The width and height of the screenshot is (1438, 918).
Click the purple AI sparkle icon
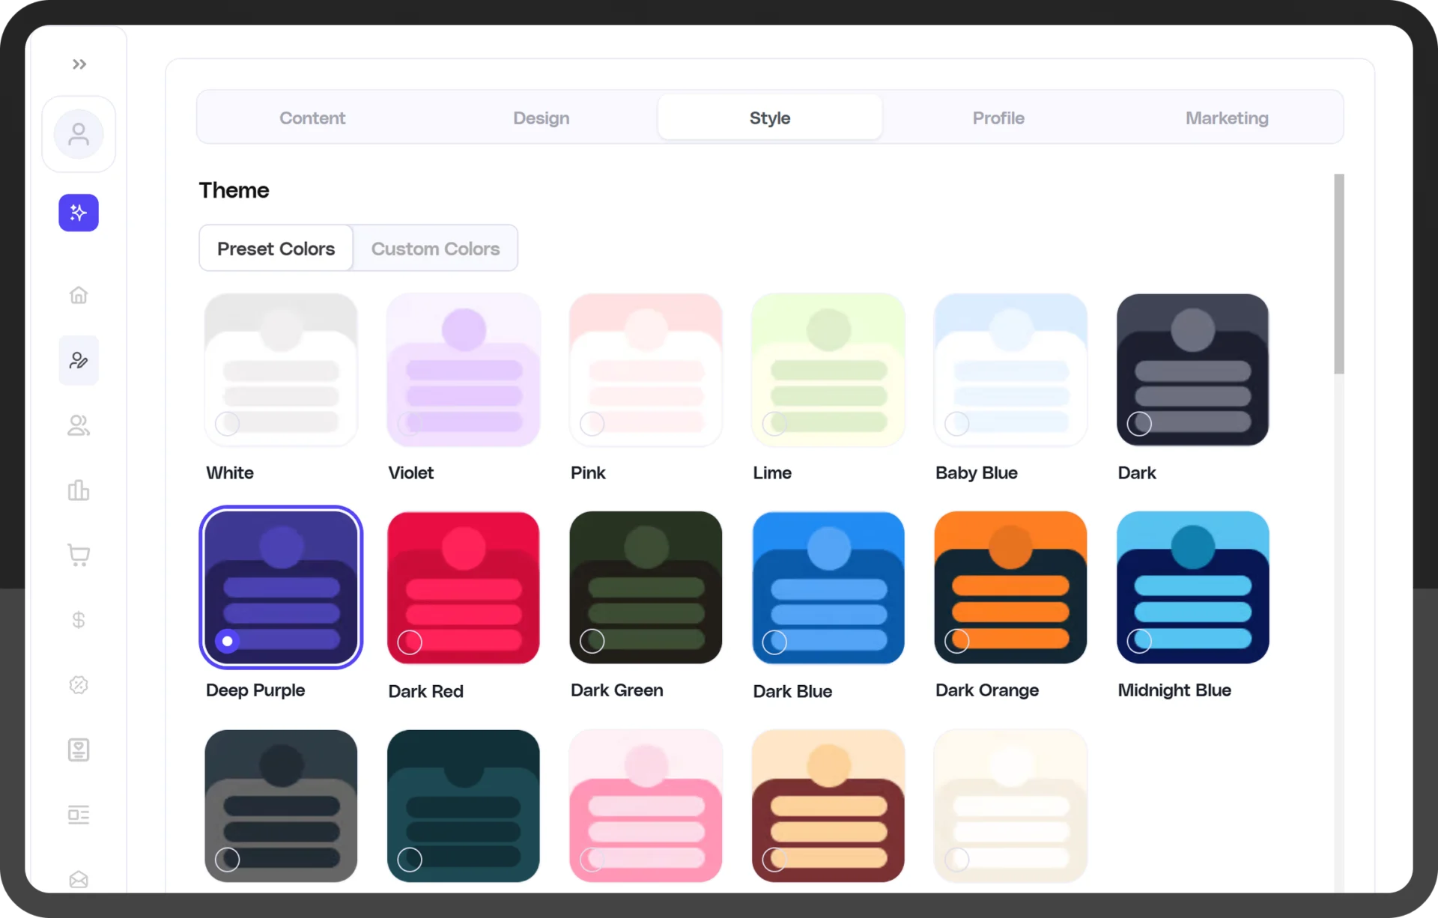click(79, 213)
